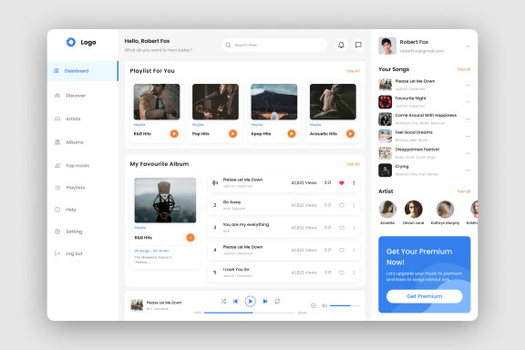The height and width of the screenshot is (350, 525).
Task: Open Playlists in the sidebar
Action: 69,188
